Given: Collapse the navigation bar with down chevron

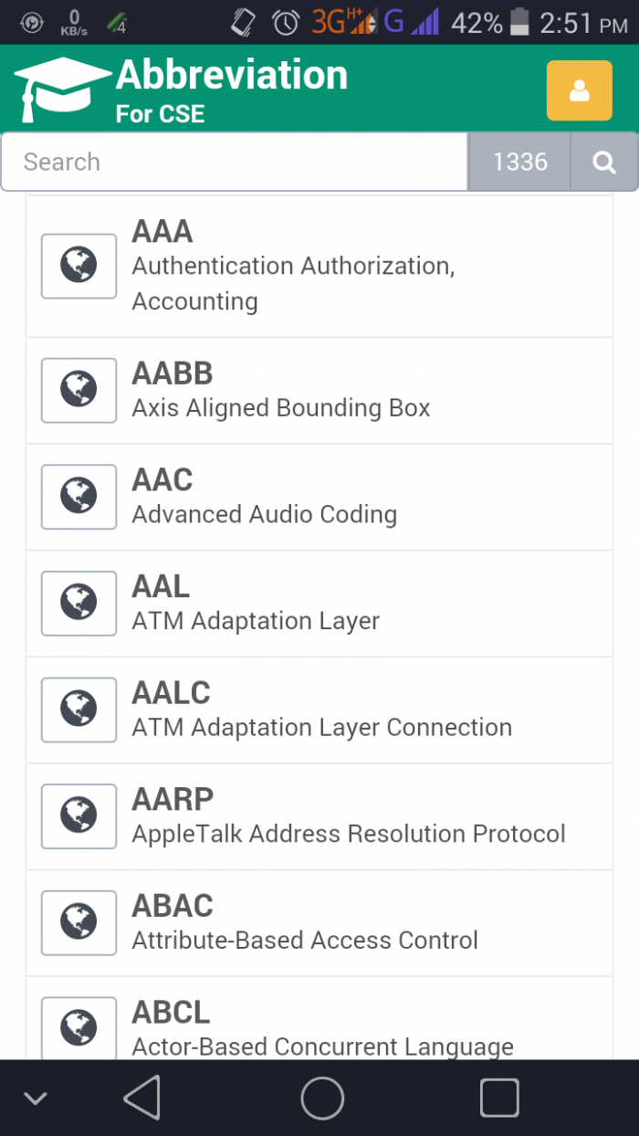Looking at the screenshot, I should pos(36,1098).
